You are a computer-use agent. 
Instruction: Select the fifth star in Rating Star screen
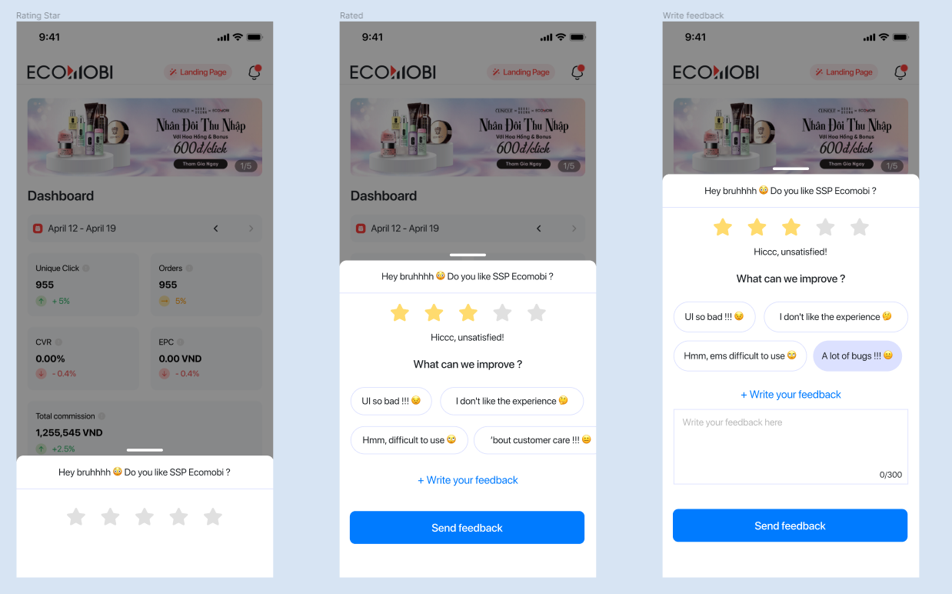click(x=213, y=516)
